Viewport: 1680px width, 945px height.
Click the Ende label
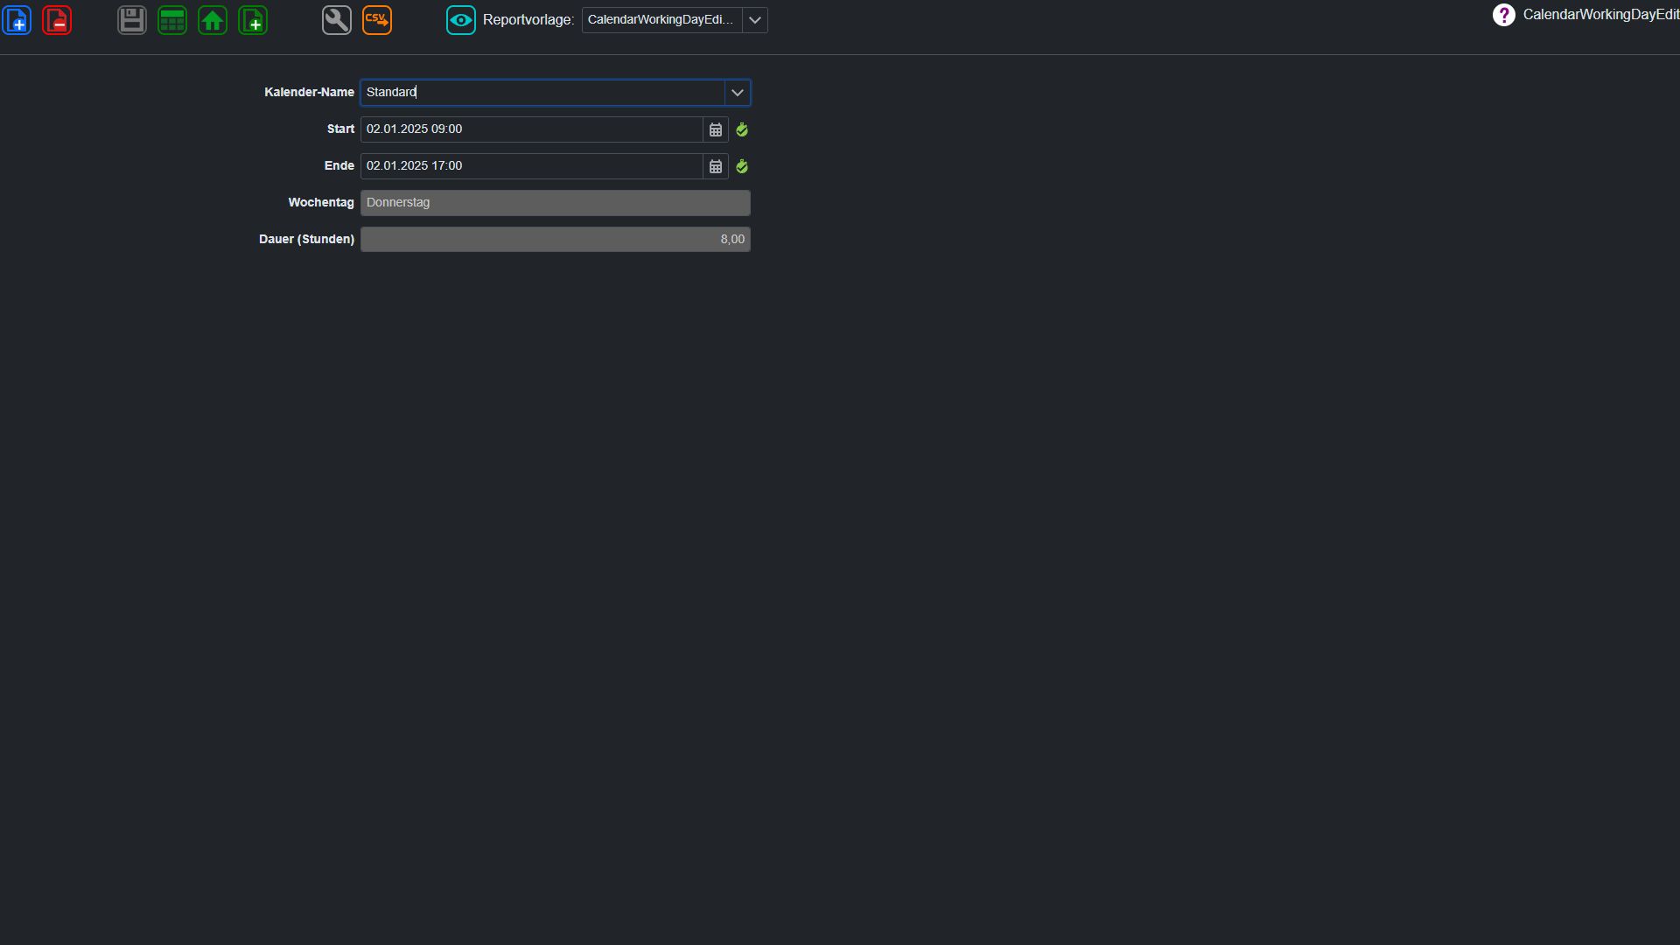pyautogui.click(x=339, y=165)
